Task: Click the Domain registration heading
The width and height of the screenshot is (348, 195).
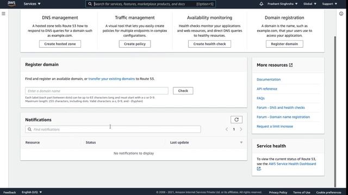Action: 284,18
